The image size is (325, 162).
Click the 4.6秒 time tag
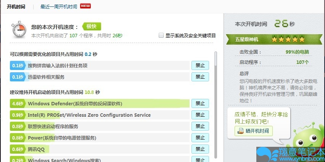click(x=18, y=103)
